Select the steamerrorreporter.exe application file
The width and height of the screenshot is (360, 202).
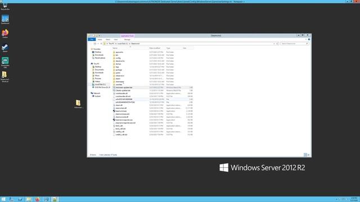point(124,120)
